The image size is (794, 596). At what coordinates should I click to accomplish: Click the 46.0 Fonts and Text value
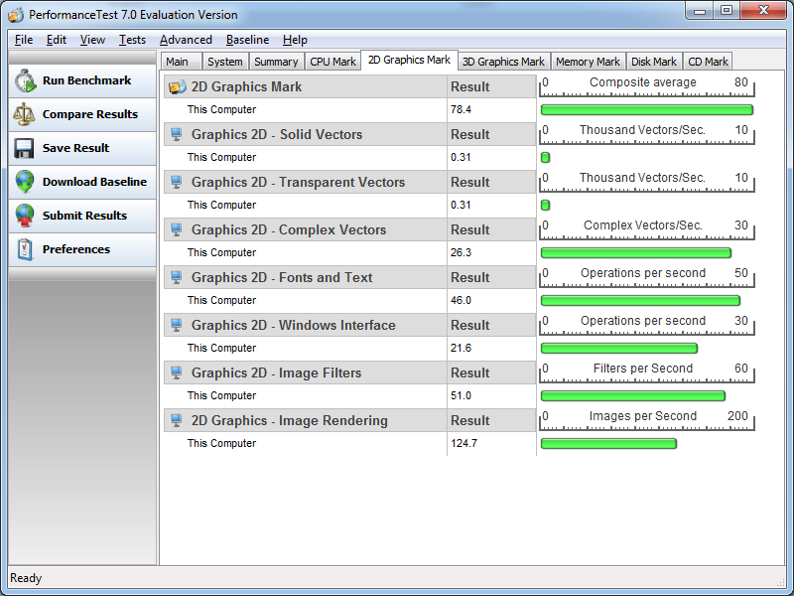[461, 300]
